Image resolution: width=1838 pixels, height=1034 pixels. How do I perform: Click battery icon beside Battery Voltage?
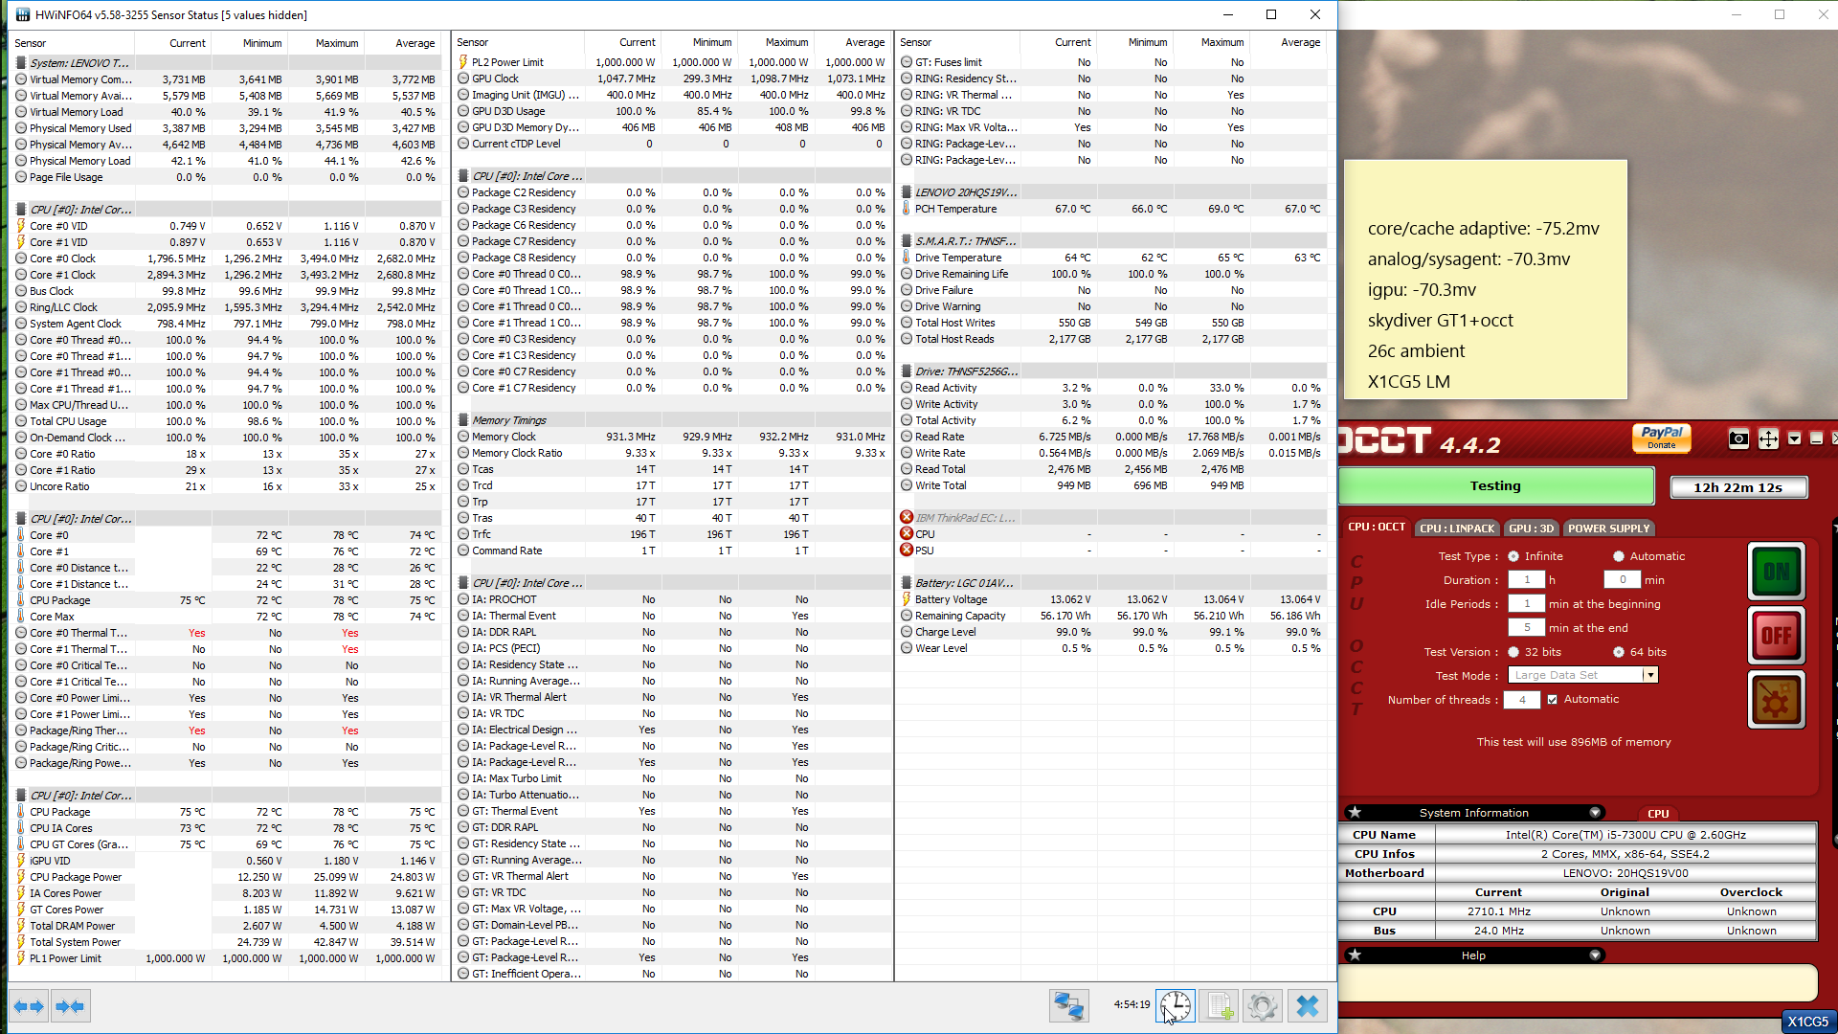907,599
